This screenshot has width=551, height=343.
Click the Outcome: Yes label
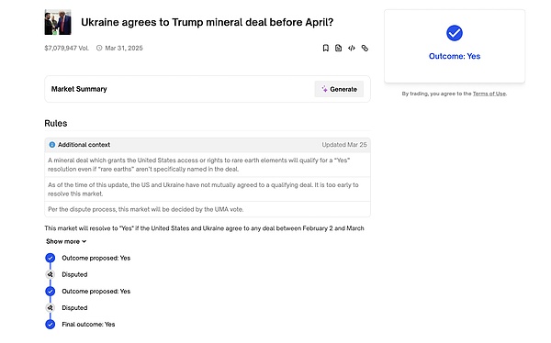(x=455, y=56)
